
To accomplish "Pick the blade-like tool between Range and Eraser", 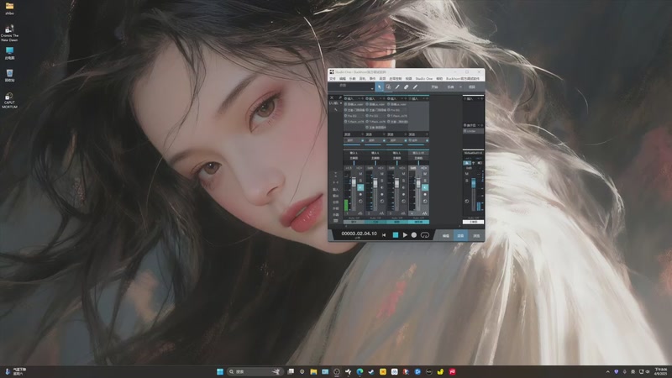I will click(397, 87).
